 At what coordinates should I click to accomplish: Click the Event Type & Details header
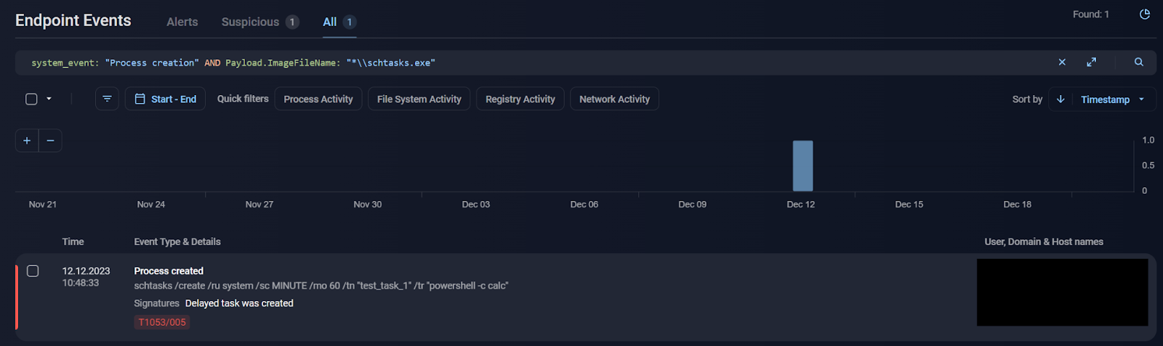pos(177,242)
